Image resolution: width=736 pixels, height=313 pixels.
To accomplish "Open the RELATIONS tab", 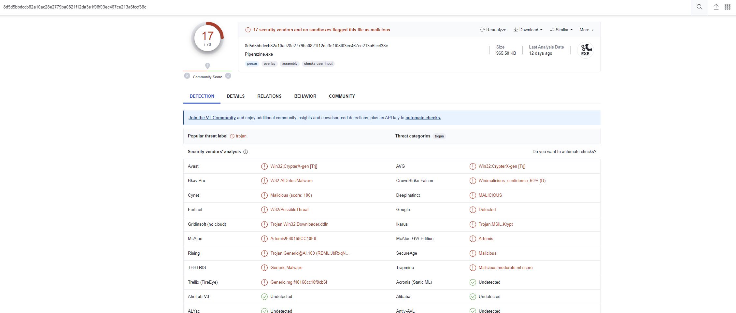I will (x=269, y=96).
